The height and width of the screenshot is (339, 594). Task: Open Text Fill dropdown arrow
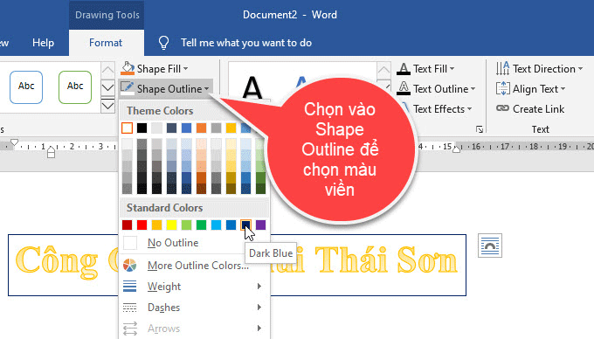pos(452,69)
